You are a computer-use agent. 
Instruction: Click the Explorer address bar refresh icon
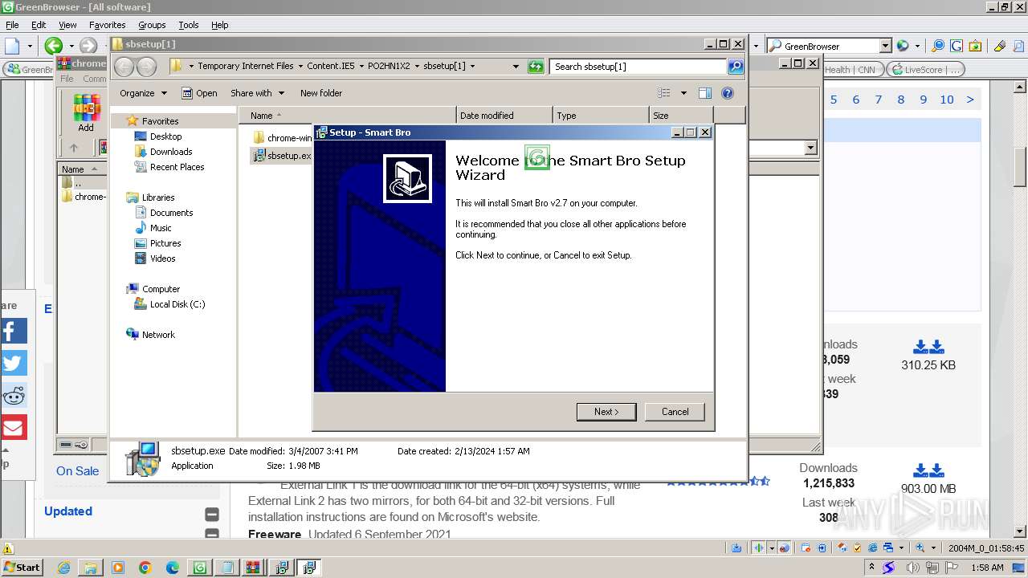[536, 67]
